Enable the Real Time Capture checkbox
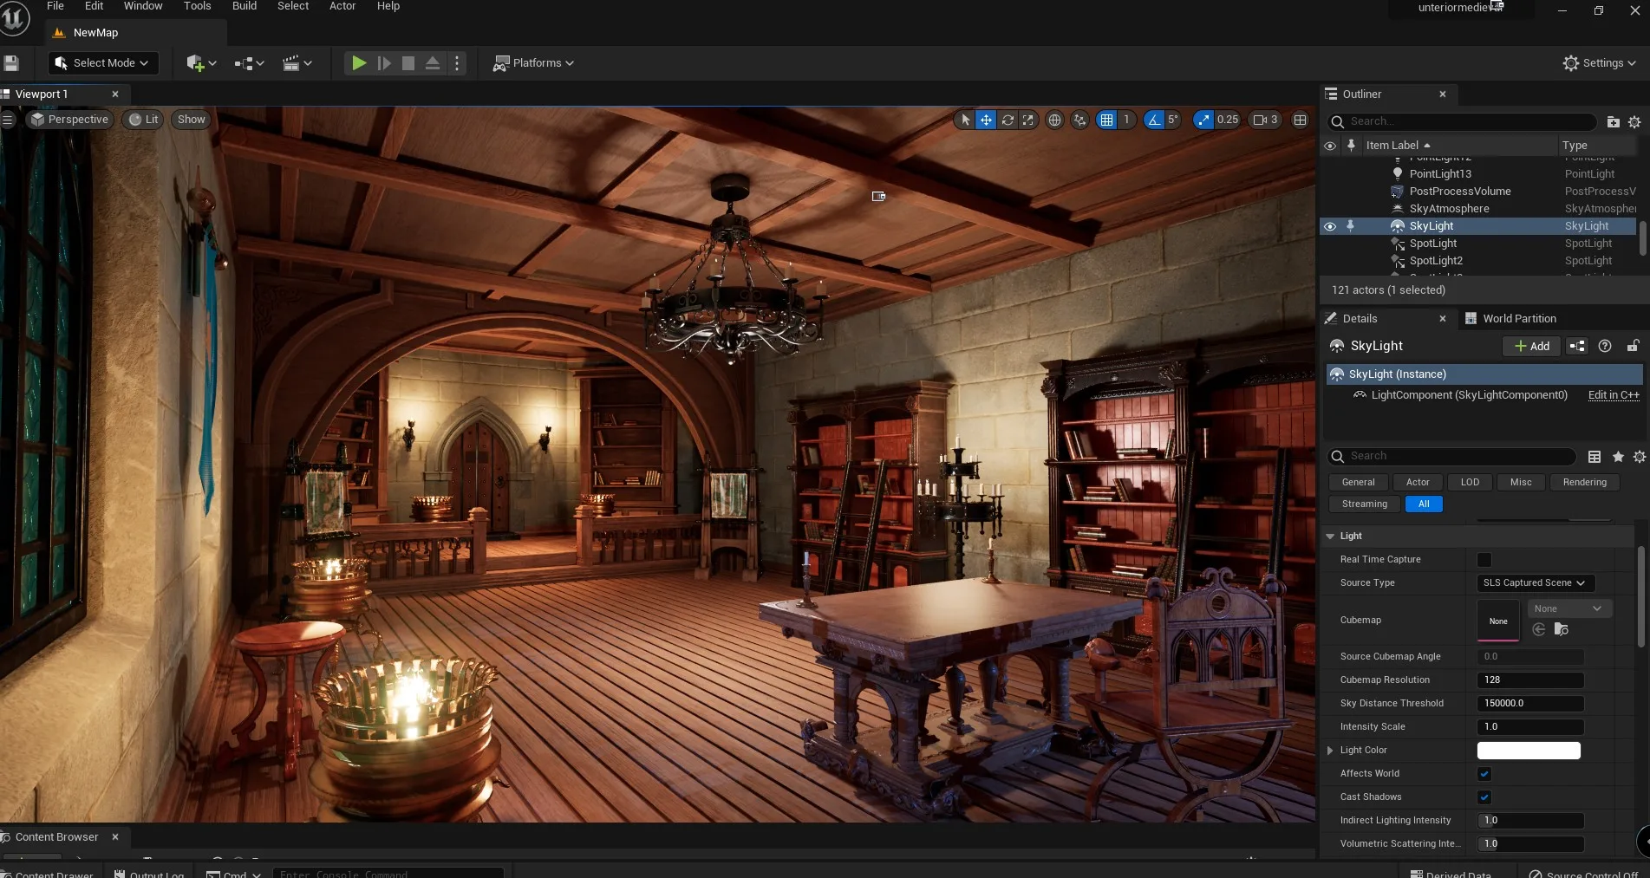 [1484, 560]
